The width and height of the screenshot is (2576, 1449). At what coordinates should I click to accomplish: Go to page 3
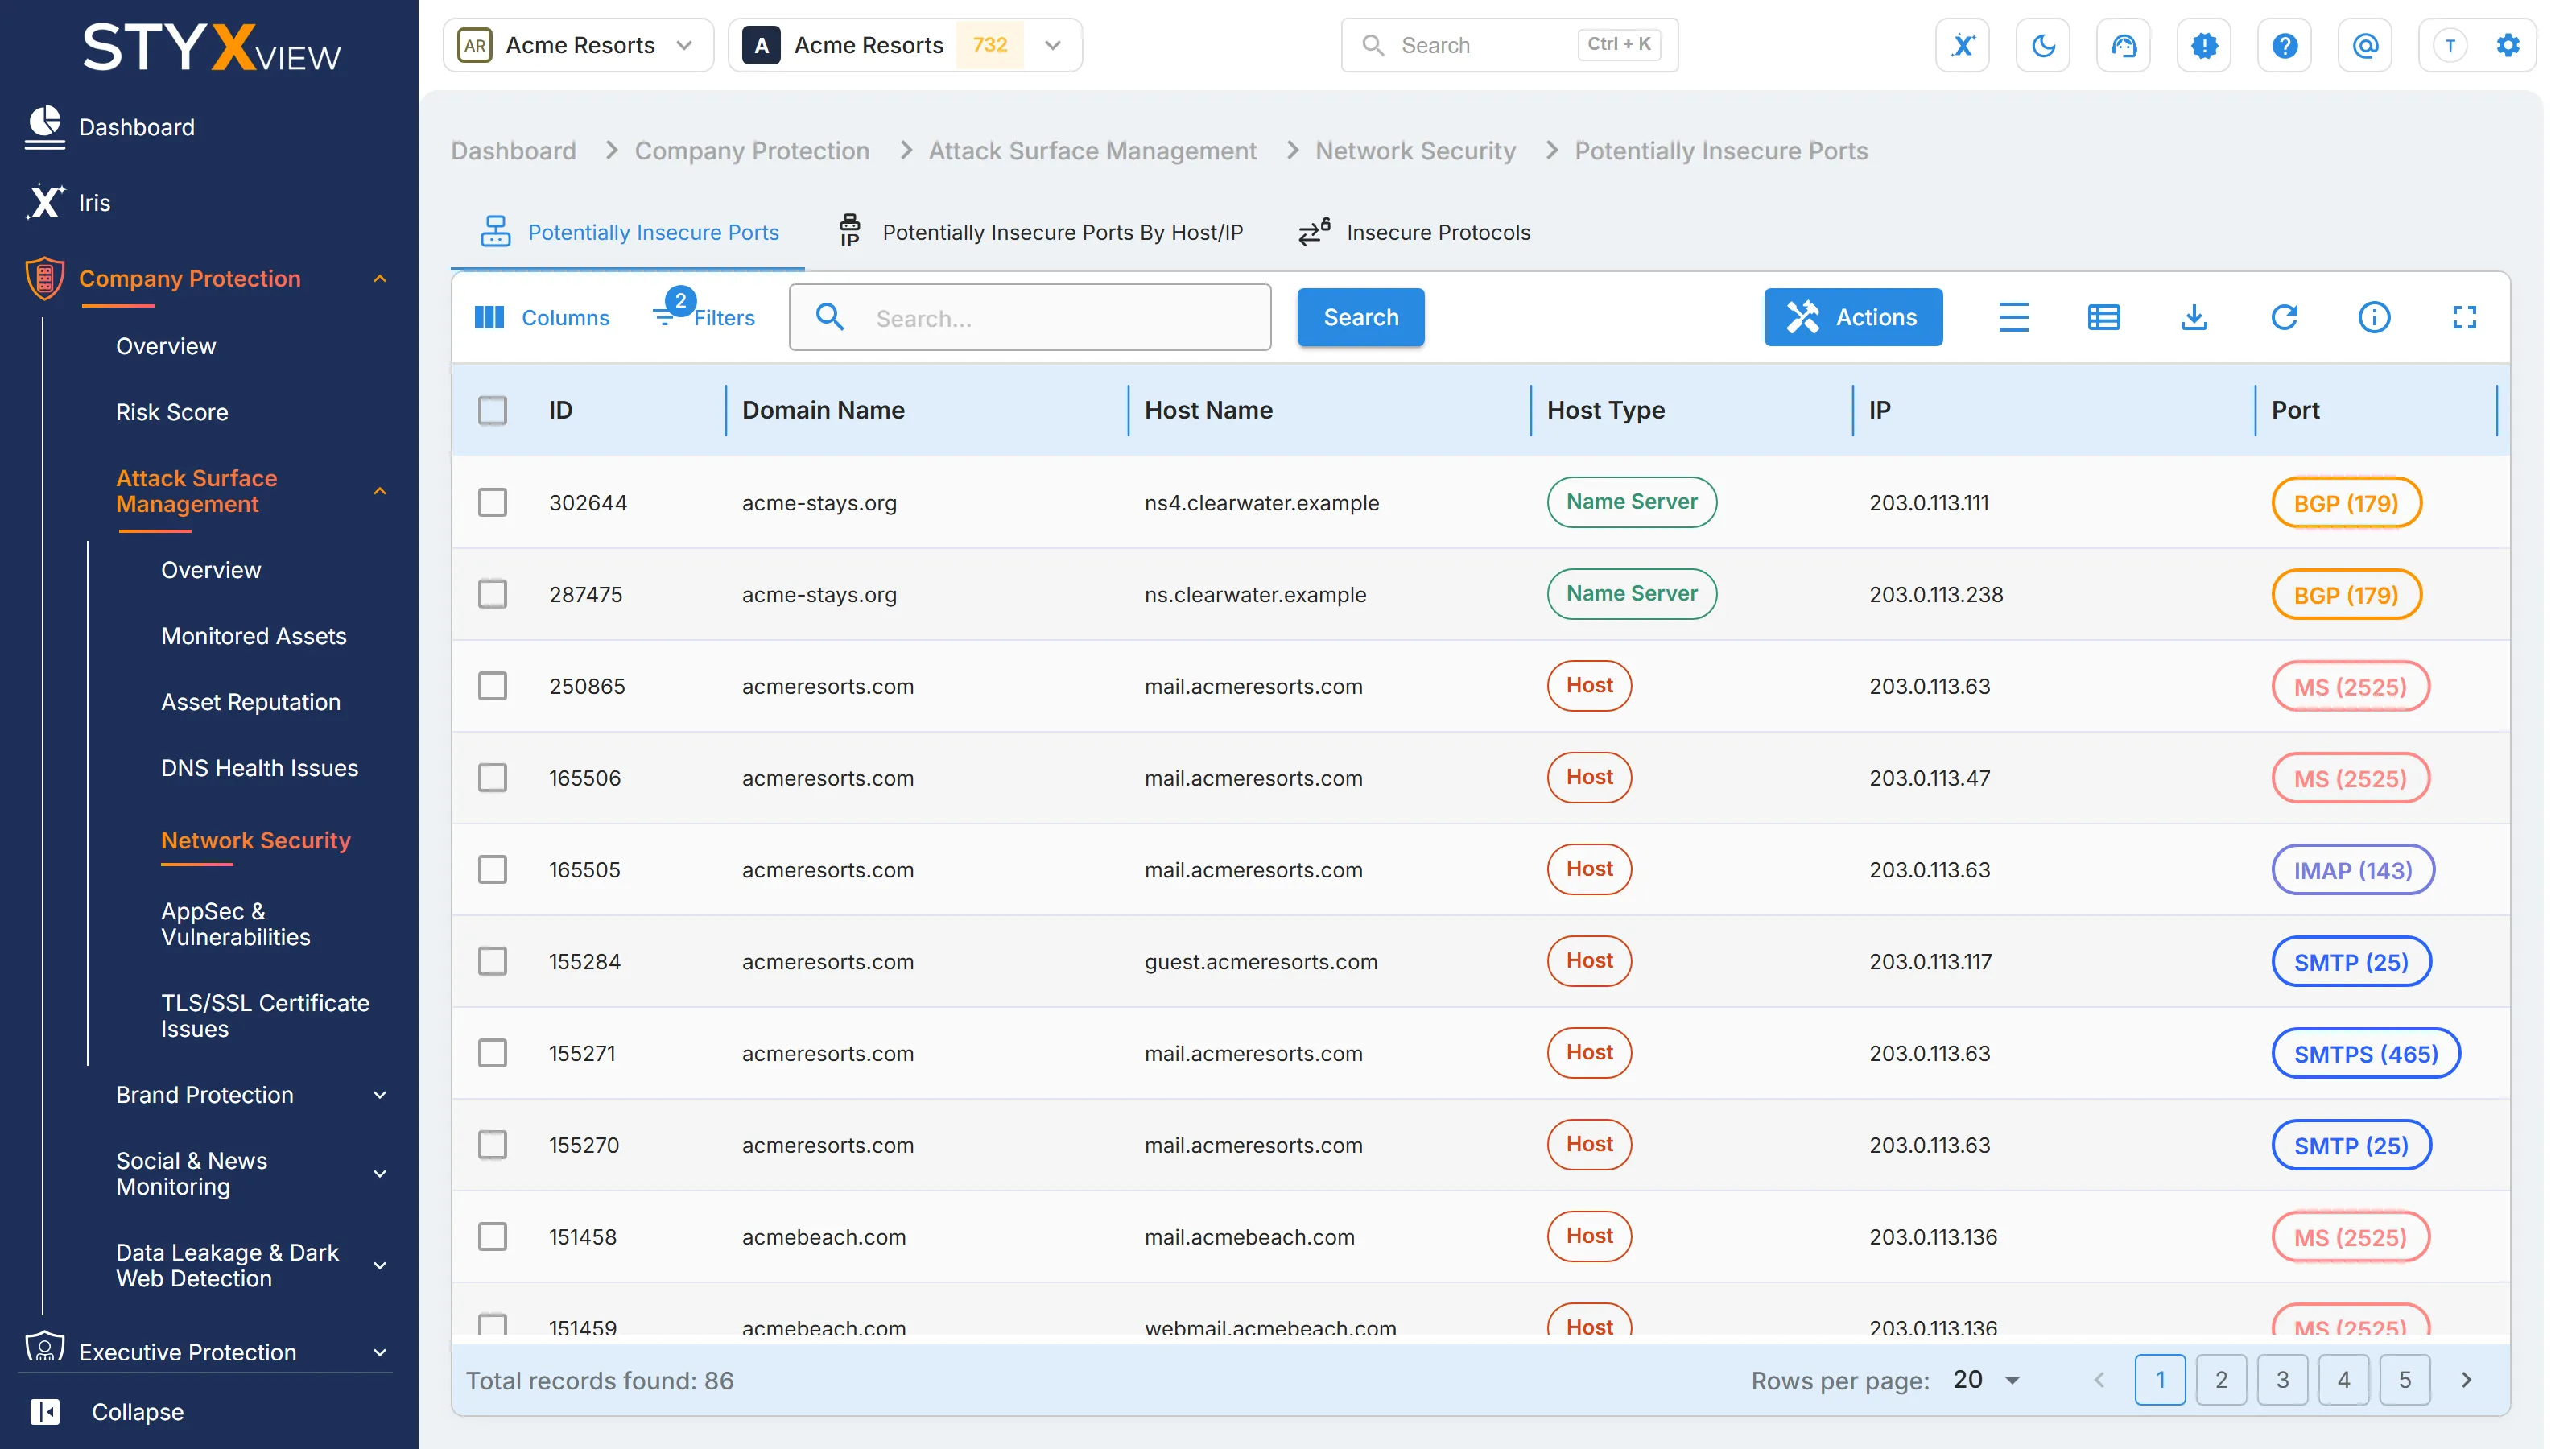(2281, 1380)
